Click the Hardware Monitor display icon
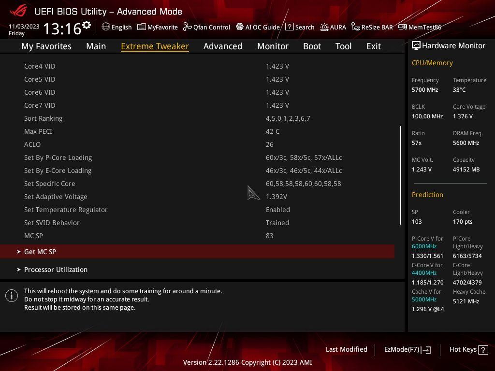This screenshot has width=495, height=371. click(x=416, y=46)
